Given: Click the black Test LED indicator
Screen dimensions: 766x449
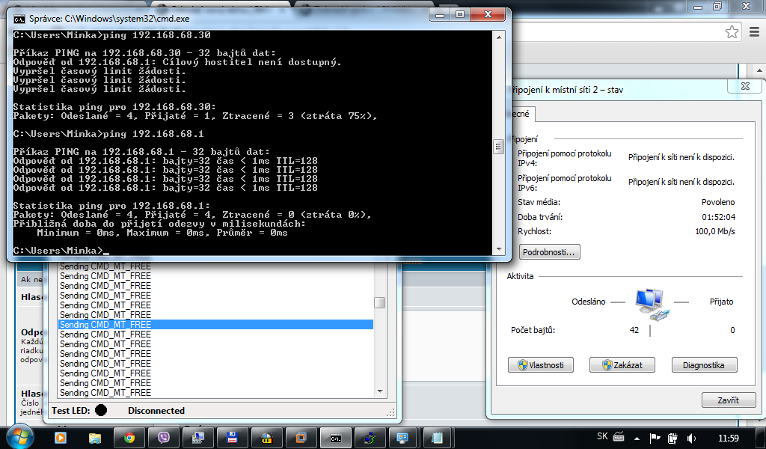Looking at the screenshot, I should [x=101, y=410].
